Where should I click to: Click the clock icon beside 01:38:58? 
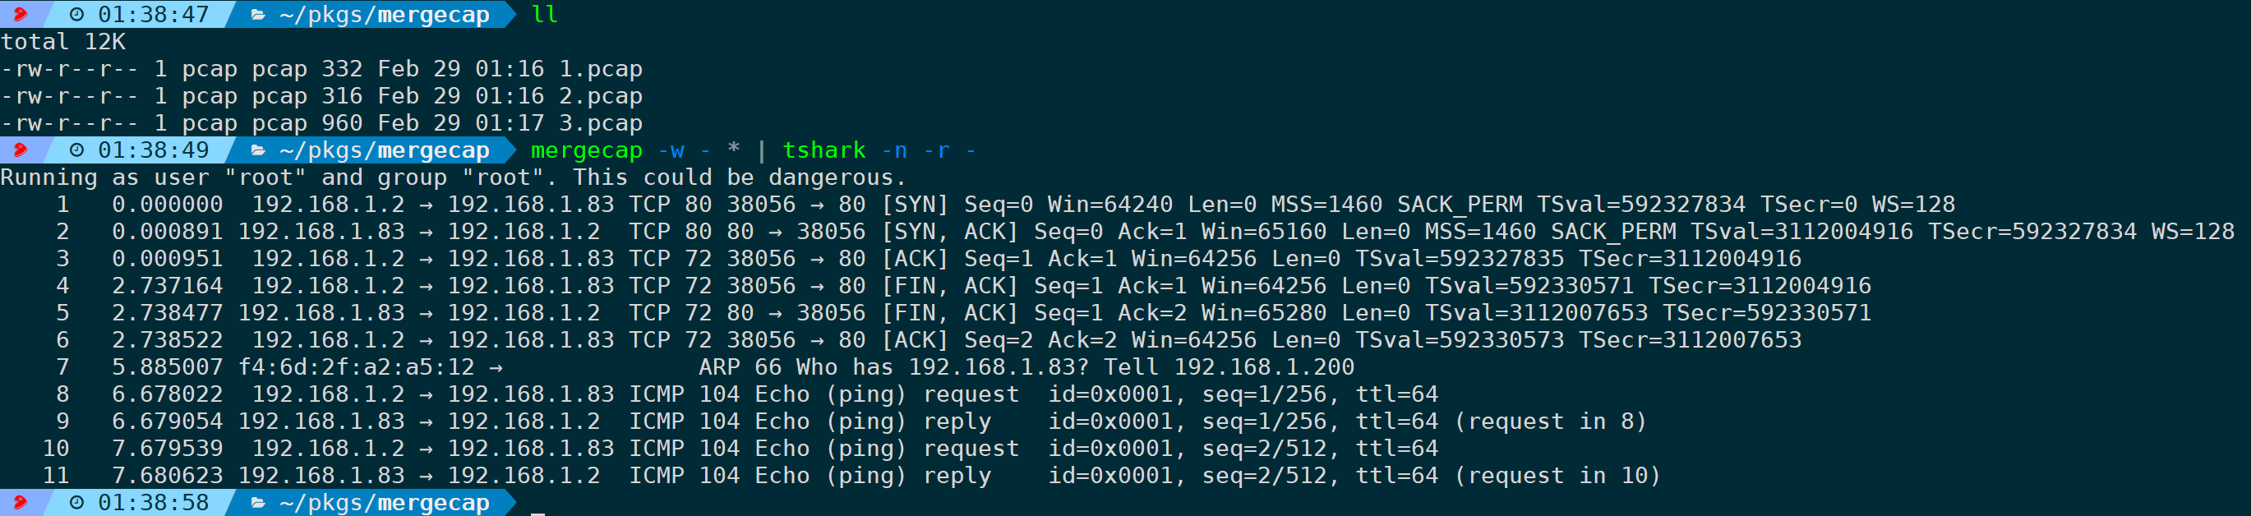[77, 502]
